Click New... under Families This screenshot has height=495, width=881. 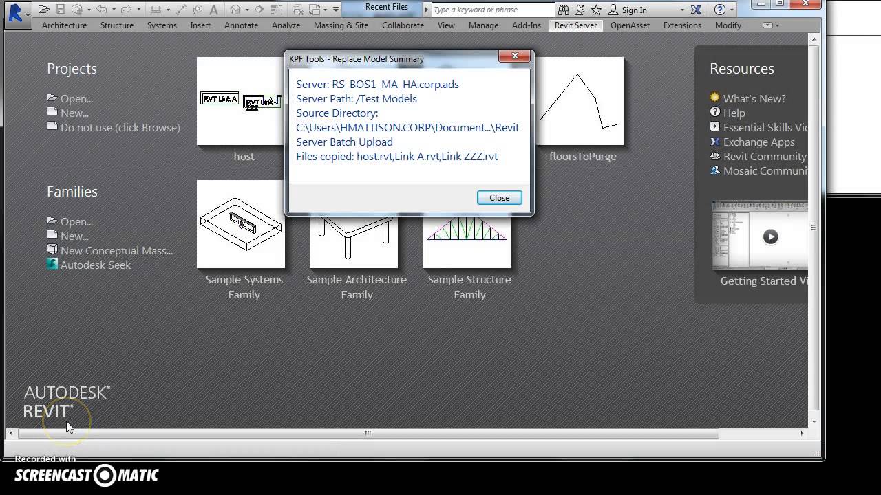[x=74, y=236]
